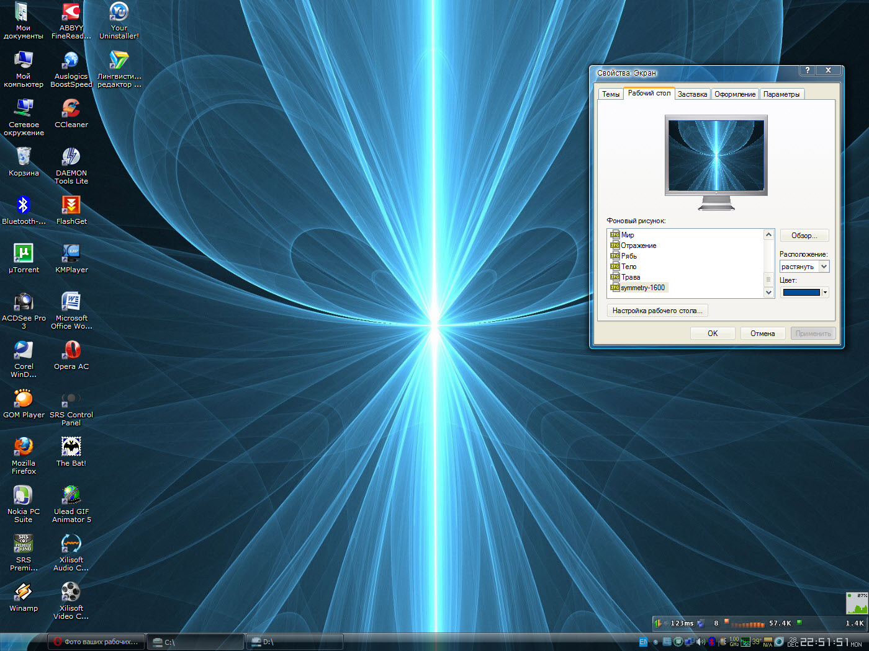
Task: Select the Auslogics BoostSpeed icon
Action: pyautogui.click(x=71, y=69)
